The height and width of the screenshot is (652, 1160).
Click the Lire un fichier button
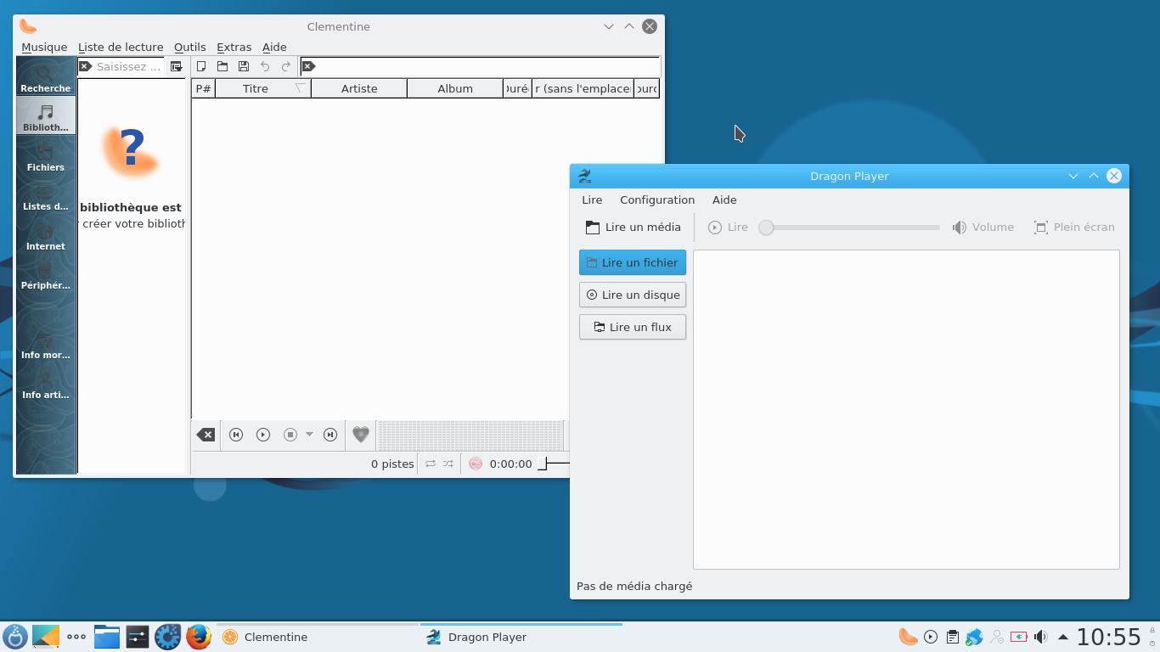[633, 262]
